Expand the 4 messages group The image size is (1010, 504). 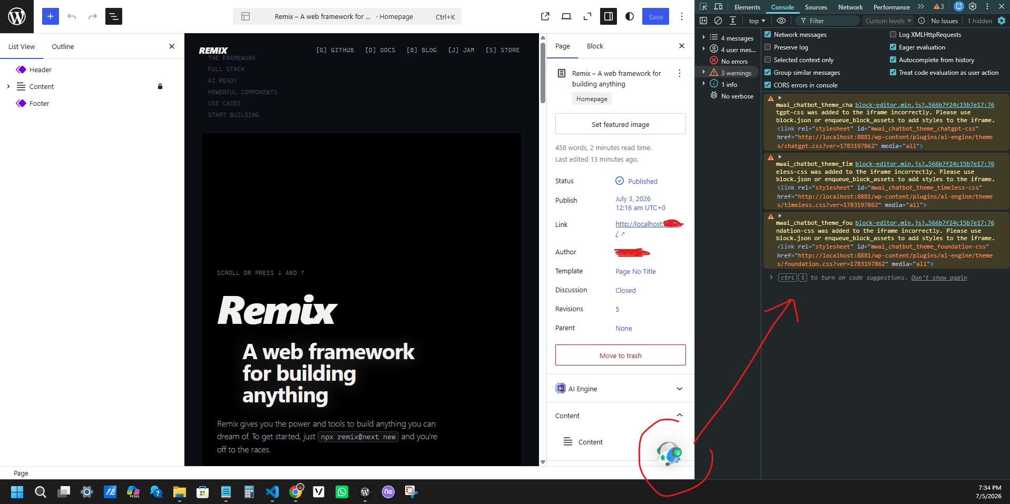704,37
